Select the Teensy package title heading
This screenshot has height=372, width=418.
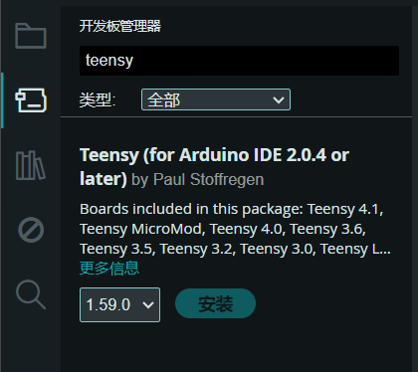click(214, 167)
